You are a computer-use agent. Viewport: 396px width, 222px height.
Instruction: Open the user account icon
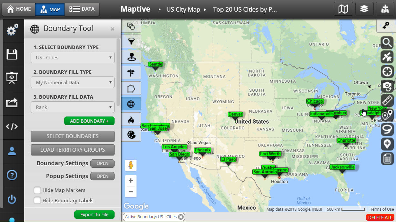tap(12, 151)
